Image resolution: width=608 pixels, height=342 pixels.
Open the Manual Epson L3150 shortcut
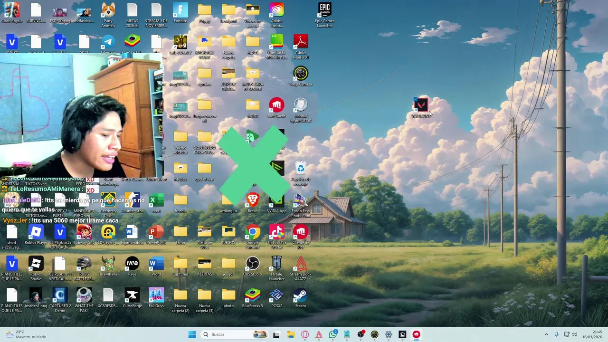click(x=301, y=110)
